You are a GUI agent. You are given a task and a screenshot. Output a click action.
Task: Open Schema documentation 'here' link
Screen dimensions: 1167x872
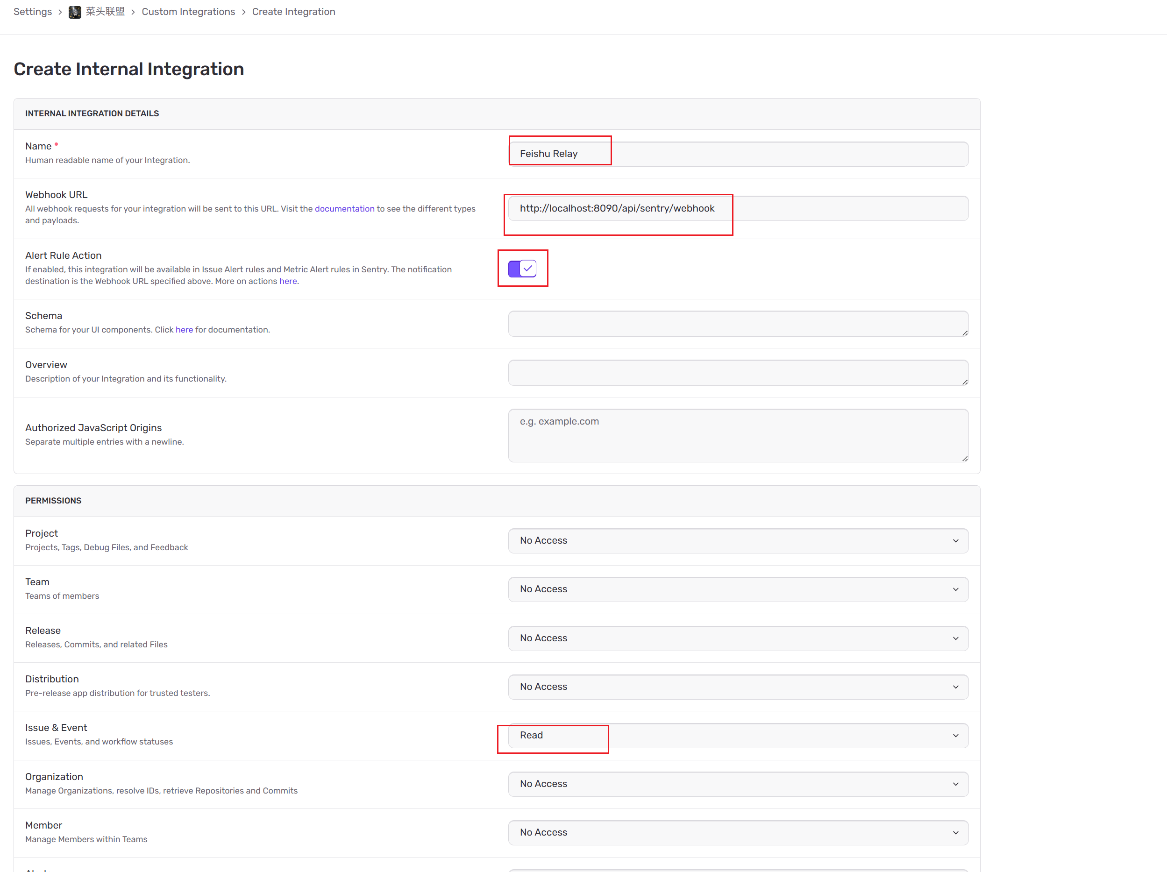(184, 330)
